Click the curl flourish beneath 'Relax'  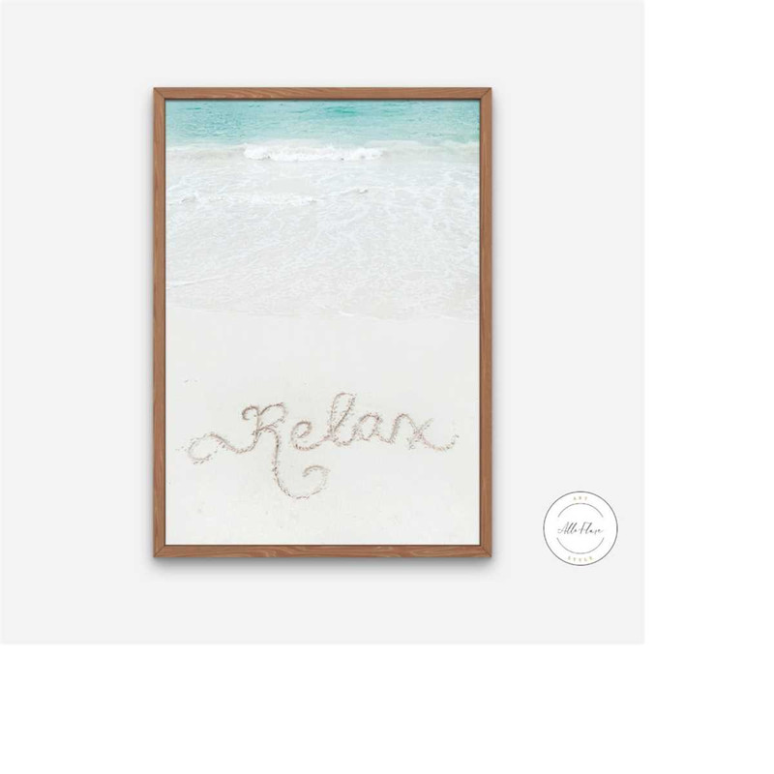[300, 478]
